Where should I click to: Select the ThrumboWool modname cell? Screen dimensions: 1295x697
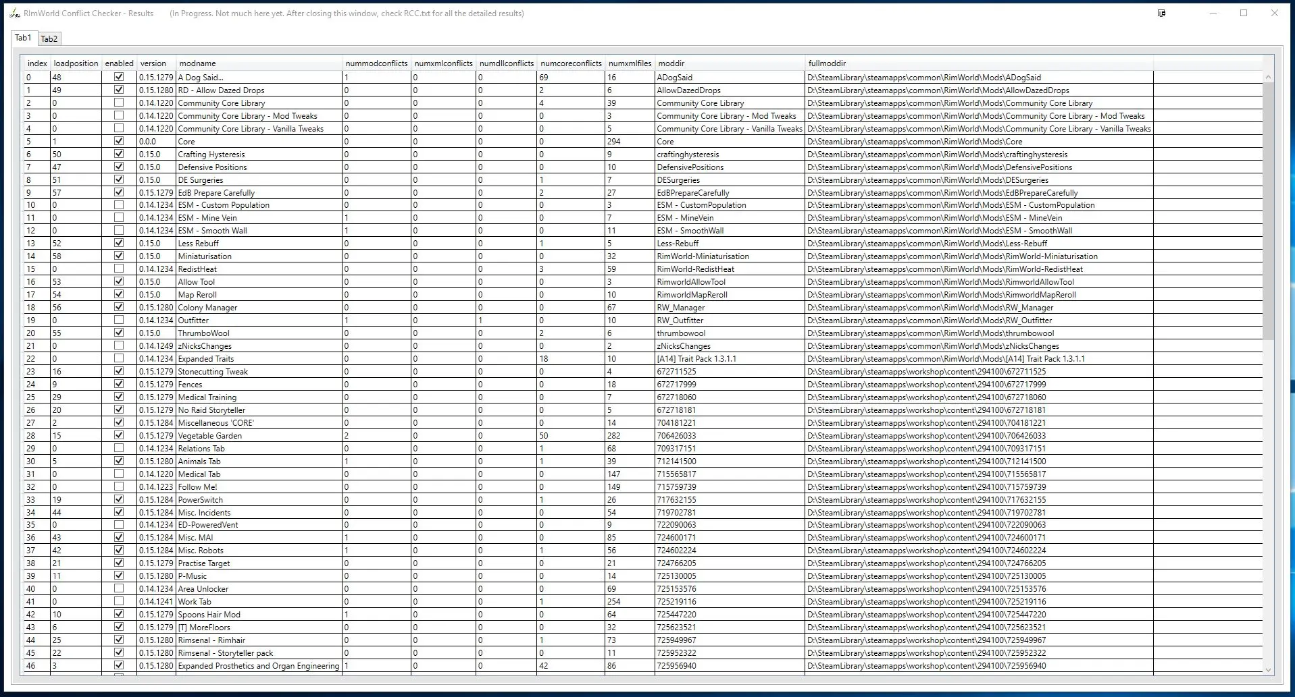(x=259, y=333)
